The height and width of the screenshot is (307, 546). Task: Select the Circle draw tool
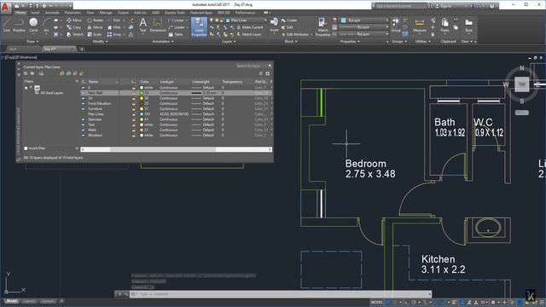point(33,26)
